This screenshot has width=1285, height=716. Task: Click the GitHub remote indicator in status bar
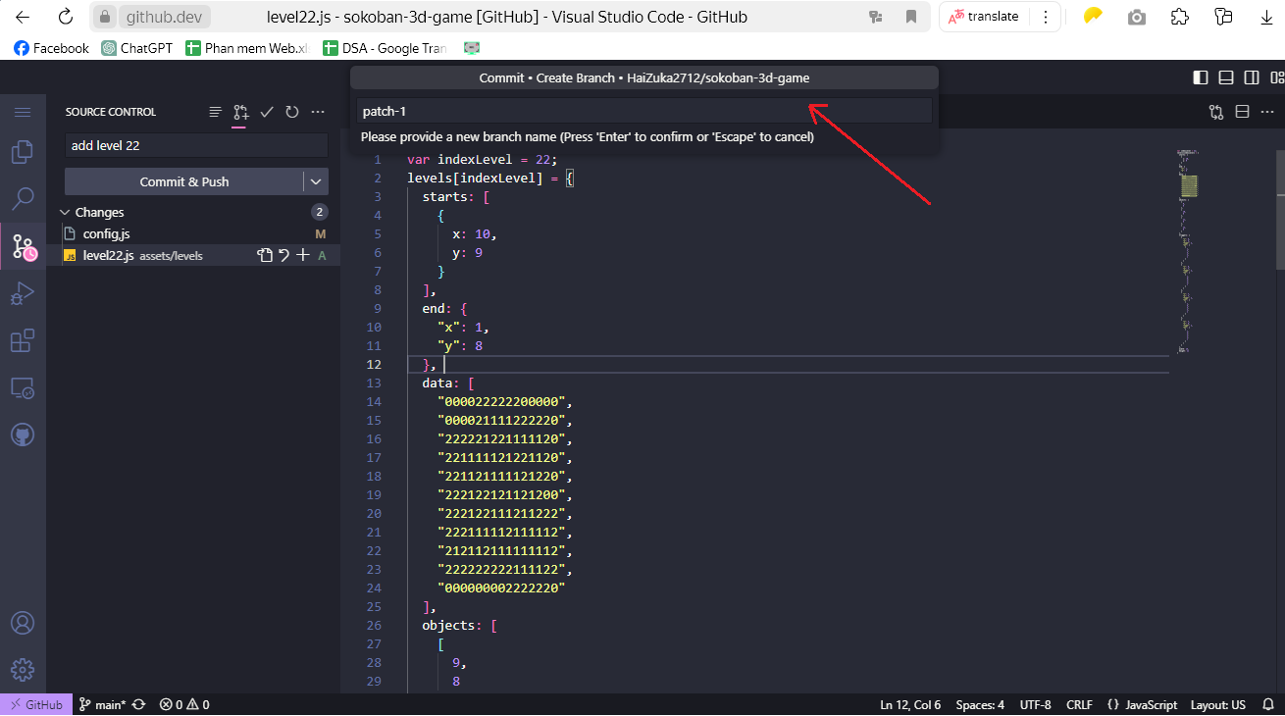[x=35, y=704]
